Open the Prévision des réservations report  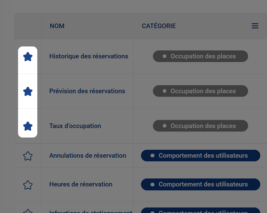pos(87,91)
